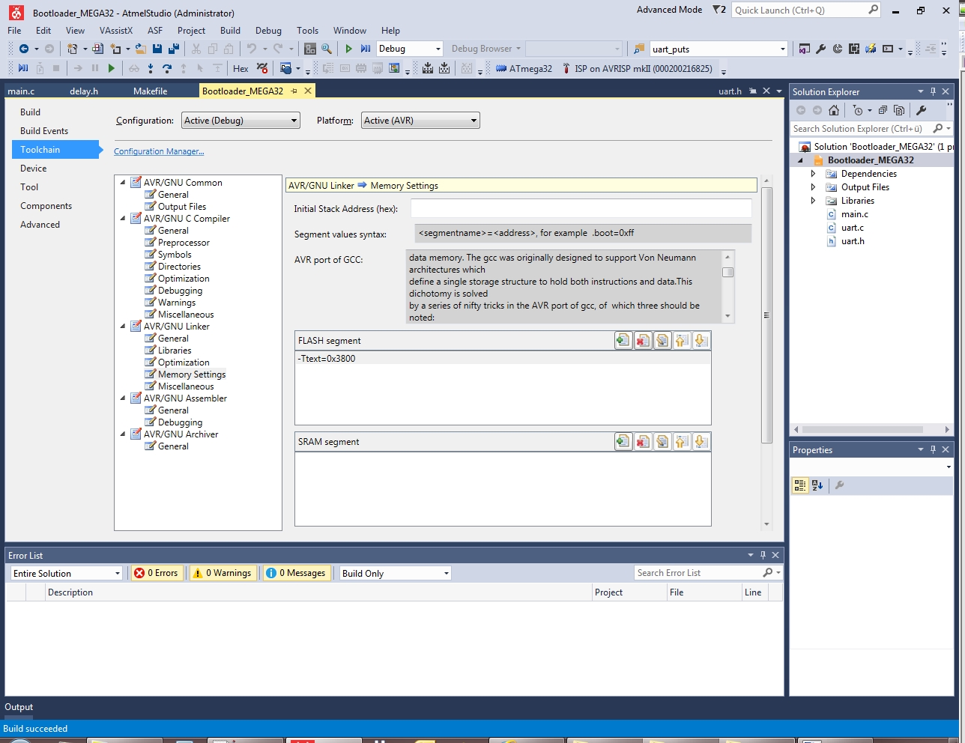The width and height of the screenshot is (965, 743).
Task: Switch to the Makefile tab
Action: pos(150,91)
